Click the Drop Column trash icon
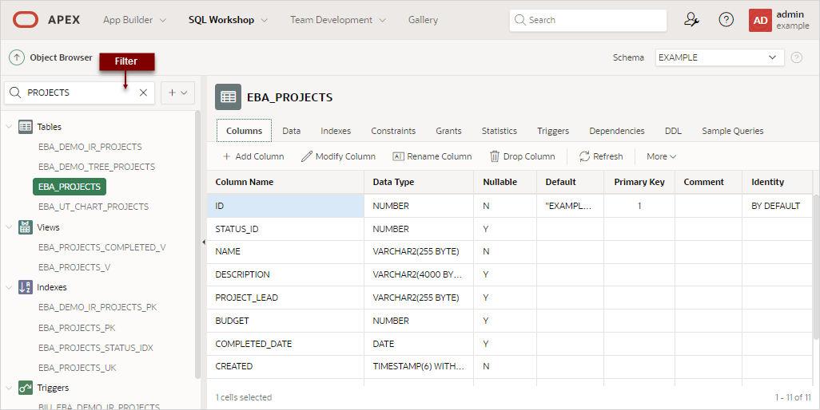This screenshot has width=820, height=410. tap(494, 156)
